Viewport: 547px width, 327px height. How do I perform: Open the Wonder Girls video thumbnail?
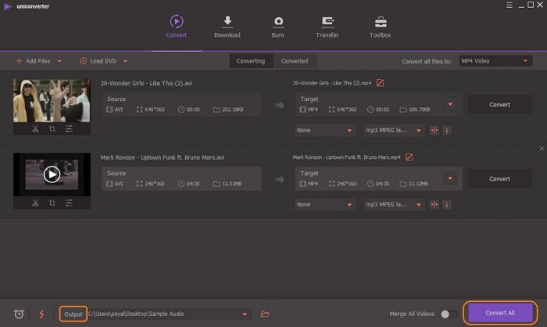tap(52, 101)
